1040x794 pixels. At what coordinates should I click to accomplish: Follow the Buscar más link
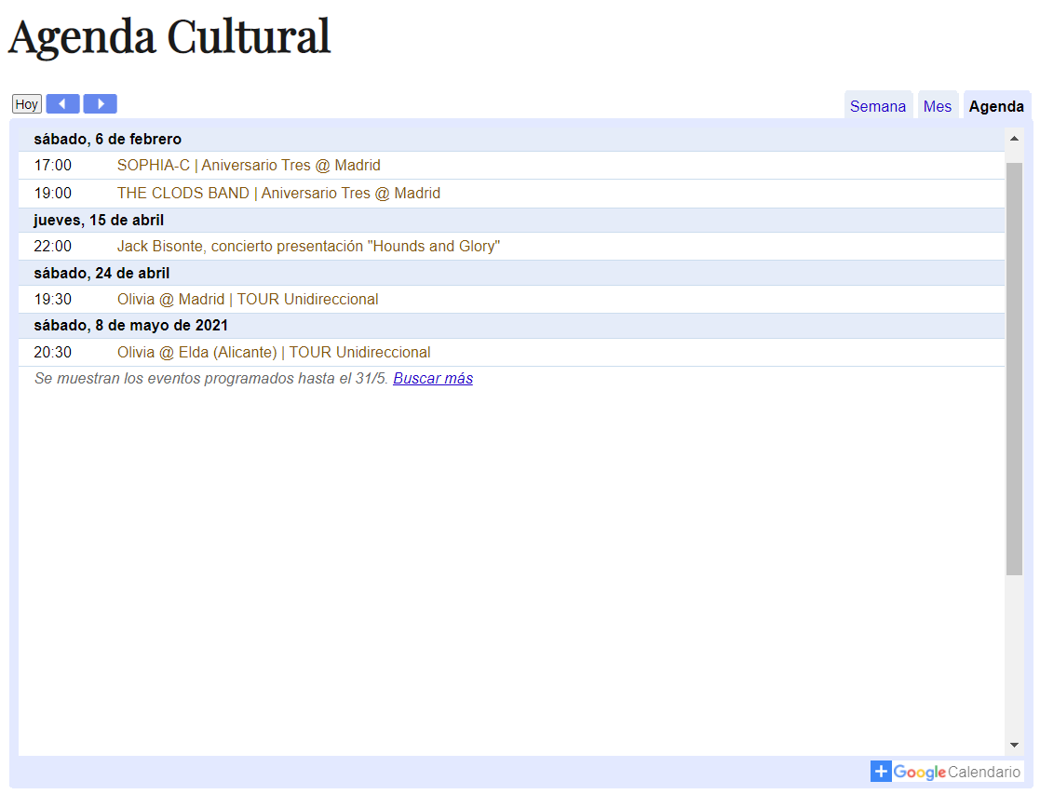(432, 378)
